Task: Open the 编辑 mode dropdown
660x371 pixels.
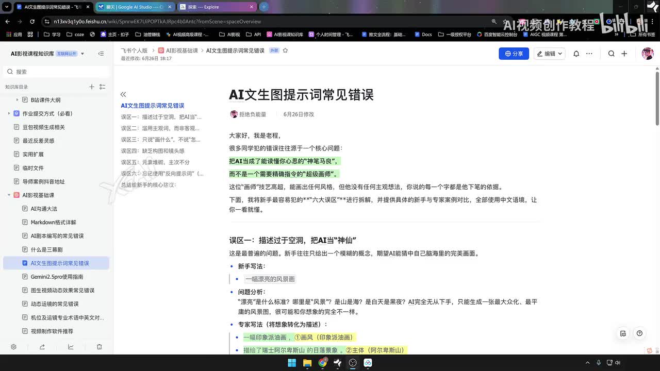Action: [550, 54]
